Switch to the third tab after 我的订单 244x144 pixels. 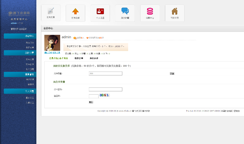coord(94,58)
